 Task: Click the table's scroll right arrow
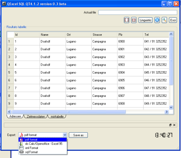tap(167, 112)
